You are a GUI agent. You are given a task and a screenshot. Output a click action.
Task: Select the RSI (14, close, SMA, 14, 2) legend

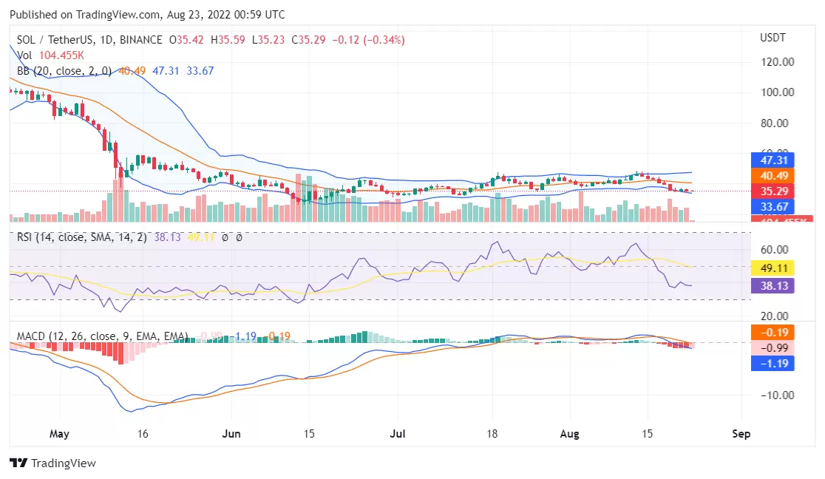click(x=81, y=237)
